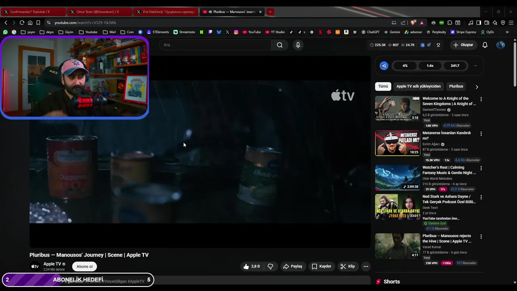Image resolution: width=517 pixels, height=291 pixels.
Task: Click the Paylaş share button
Action: click(x=293, y=266)
